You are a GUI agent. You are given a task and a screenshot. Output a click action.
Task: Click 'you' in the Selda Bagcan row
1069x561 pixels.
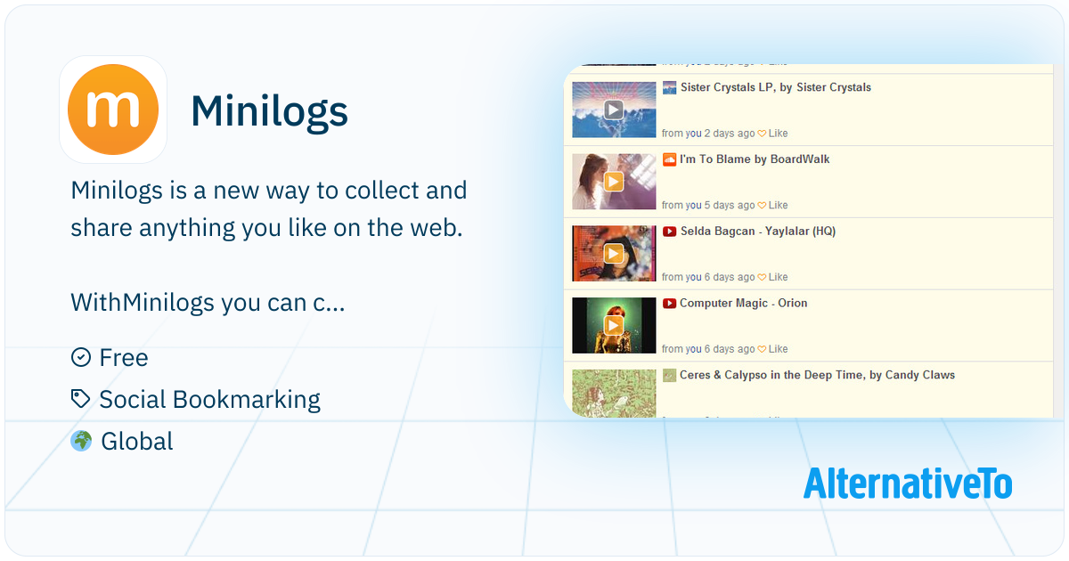pyautogui.click(x=694, y=278)
